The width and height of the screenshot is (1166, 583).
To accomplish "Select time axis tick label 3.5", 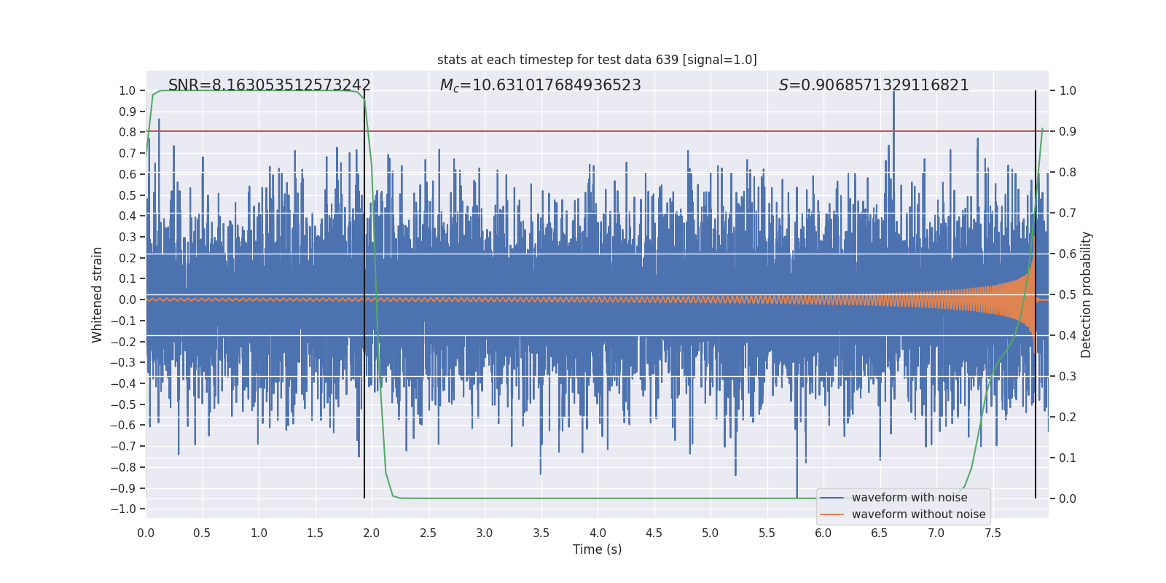I will coord(541,533).
